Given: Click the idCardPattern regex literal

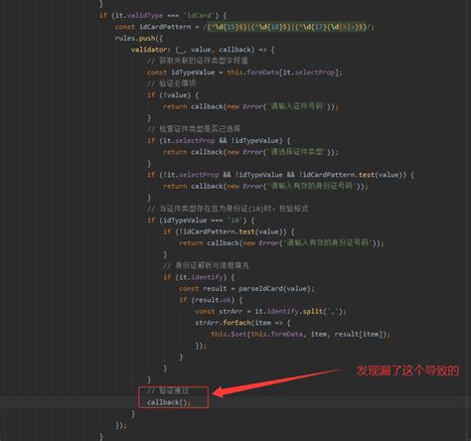Looking at the screenshot, I should pos(287,27).
